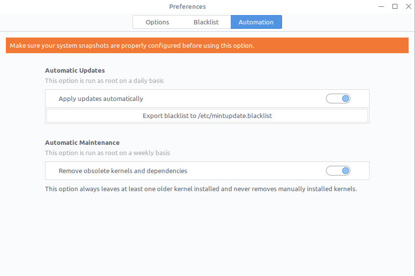This screenshot has width=415, height=276.
Task: Close the Preferences window
Action: 408,6
